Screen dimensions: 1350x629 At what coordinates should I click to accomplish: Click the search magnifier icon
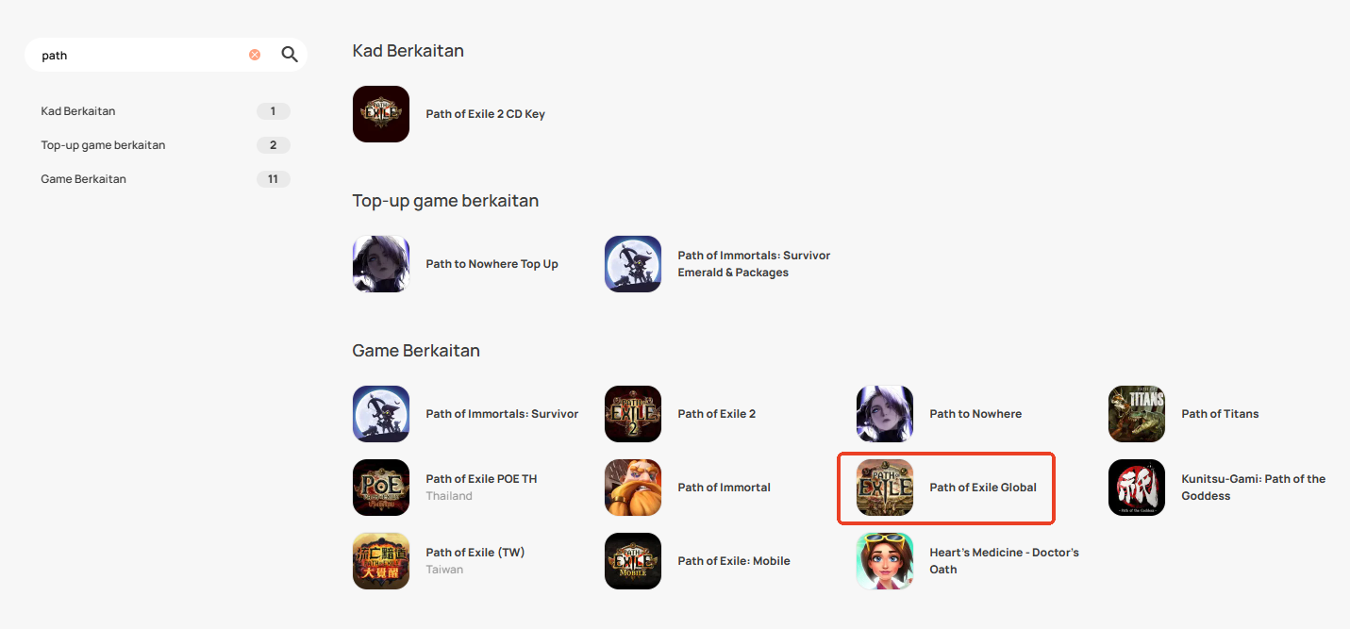290,55
